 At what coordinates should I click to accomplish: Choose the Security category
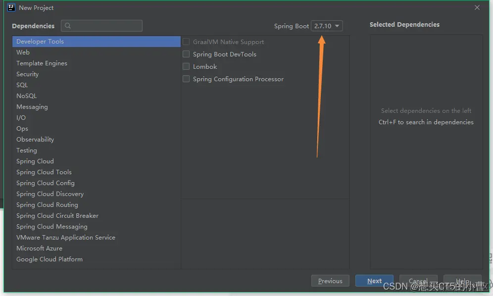pos(96,74)
